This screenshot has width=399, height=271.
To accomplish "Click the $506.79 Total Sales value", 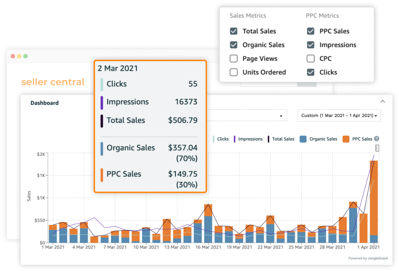I will coord(183,120).
